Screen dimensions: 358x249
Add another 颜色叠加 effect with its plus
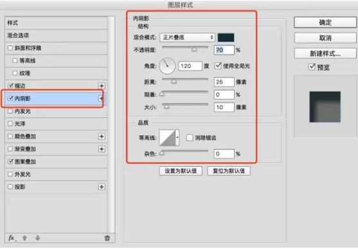click(102, 136)
